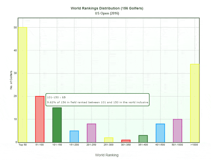Click the 'World Ranking' x-axis title
The width and height of the screenshot is (211, 160).
pos(107,155)
